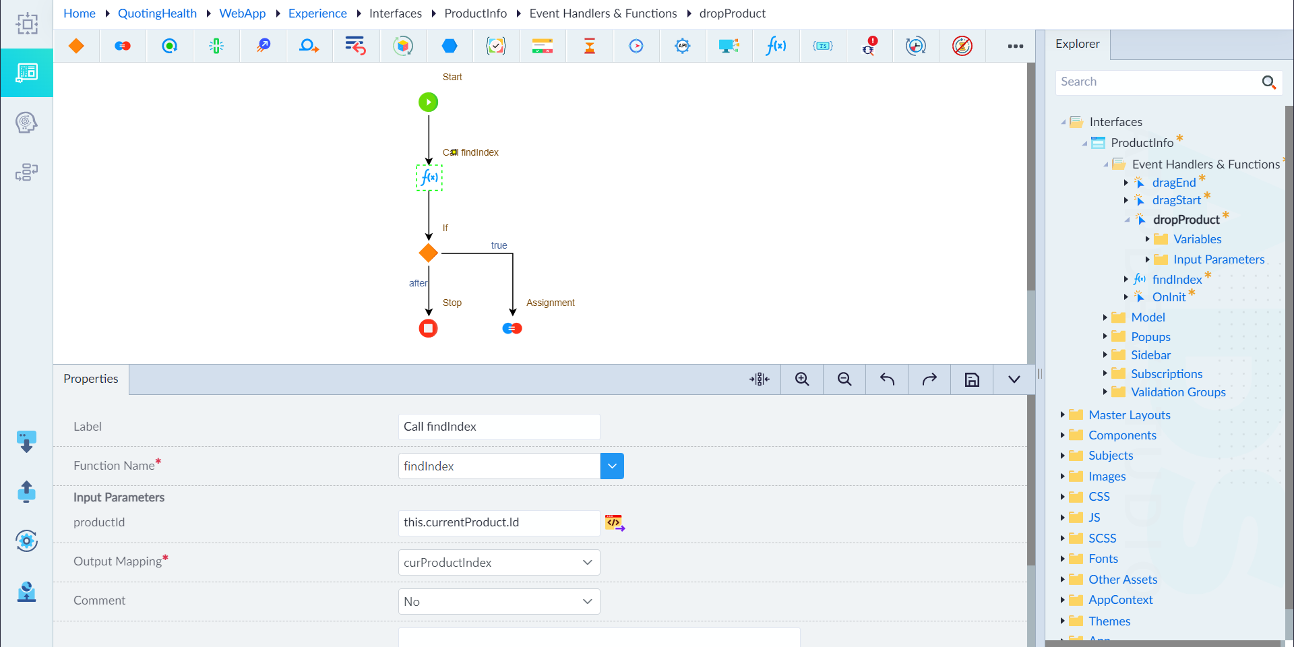Click the zoom in magnifier button
The image size is (1294, 647).
click(802, 379)
